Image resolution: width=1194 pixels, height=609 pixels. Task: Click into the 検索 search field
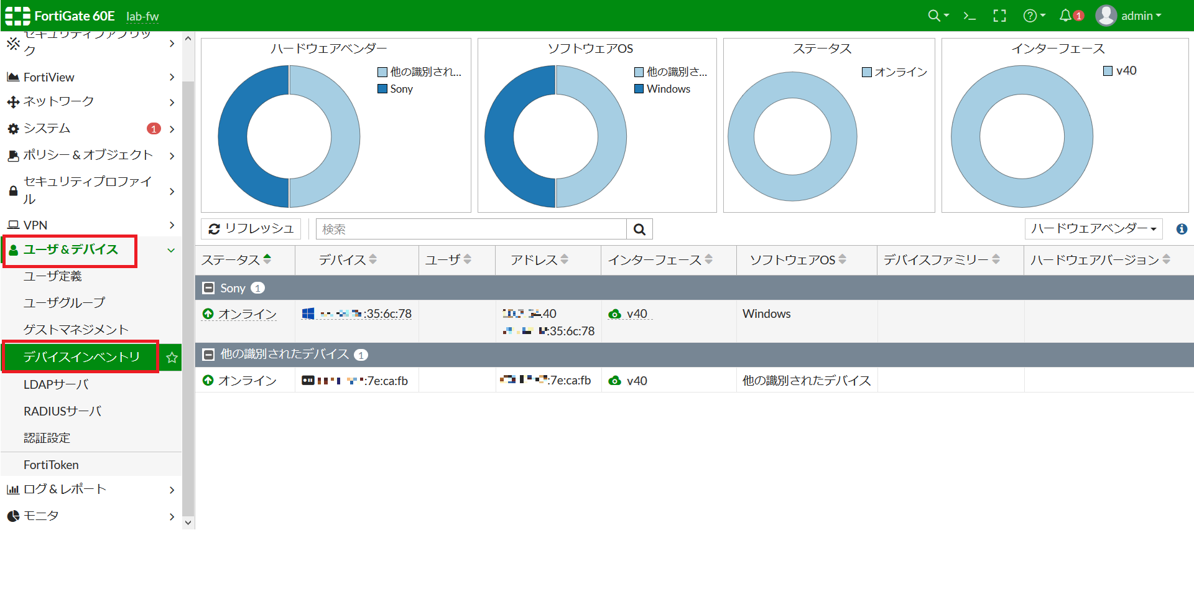coord(471,229)
